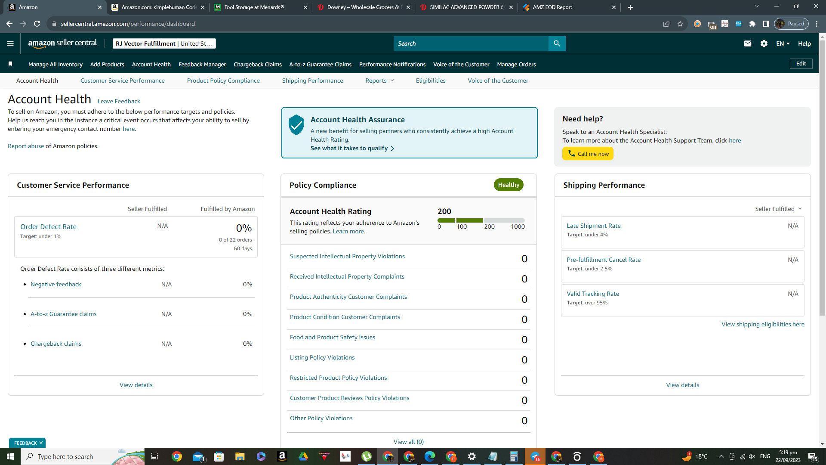This screenshot has height=465, width=826.
Task: Open the Shipping Performance tab
Action: coord(313,81)
